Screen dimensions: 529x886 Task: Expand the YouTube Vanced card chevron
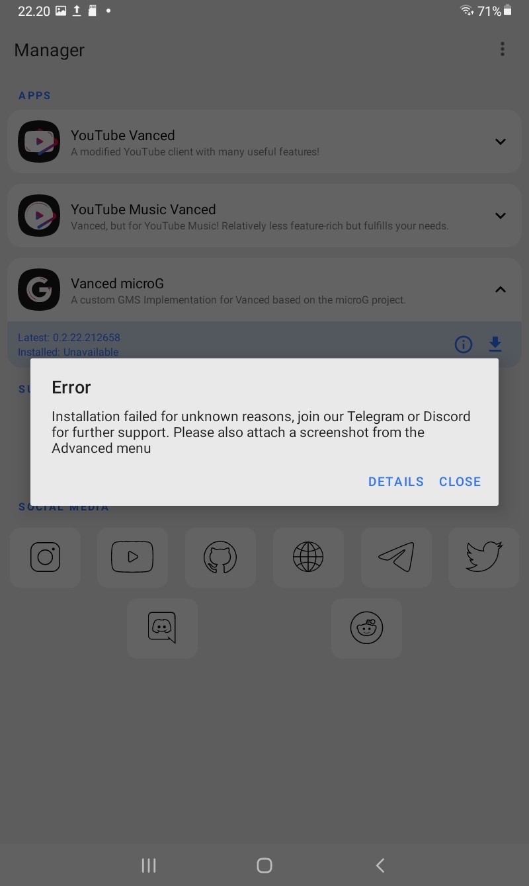(x=501, y=141)
